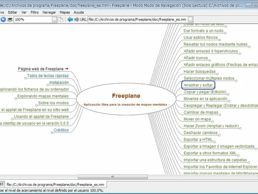
Task: Select the Copiar y pegar (Edición) node
Action: [205, 92]
